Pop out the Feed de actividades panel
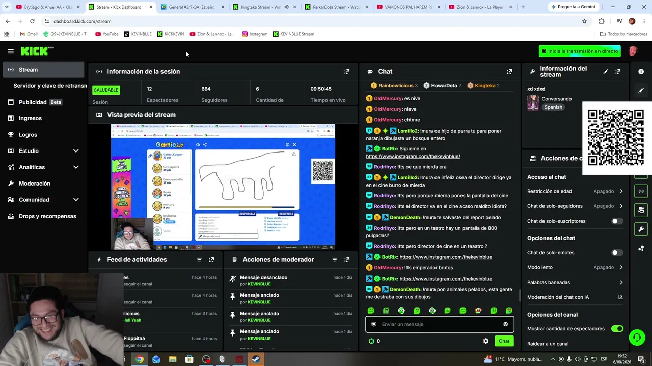652x366 pixels. click(x=211, y=260)
